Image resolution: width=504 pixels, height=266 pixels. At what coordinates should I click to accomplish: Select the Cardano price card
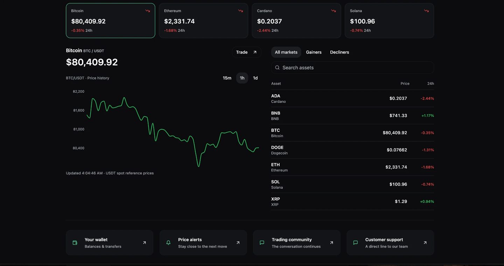(296, 21)
